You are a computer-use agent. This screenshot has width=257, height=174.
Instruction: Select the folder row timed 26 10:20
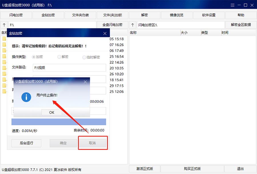click(x=117, y=74)
